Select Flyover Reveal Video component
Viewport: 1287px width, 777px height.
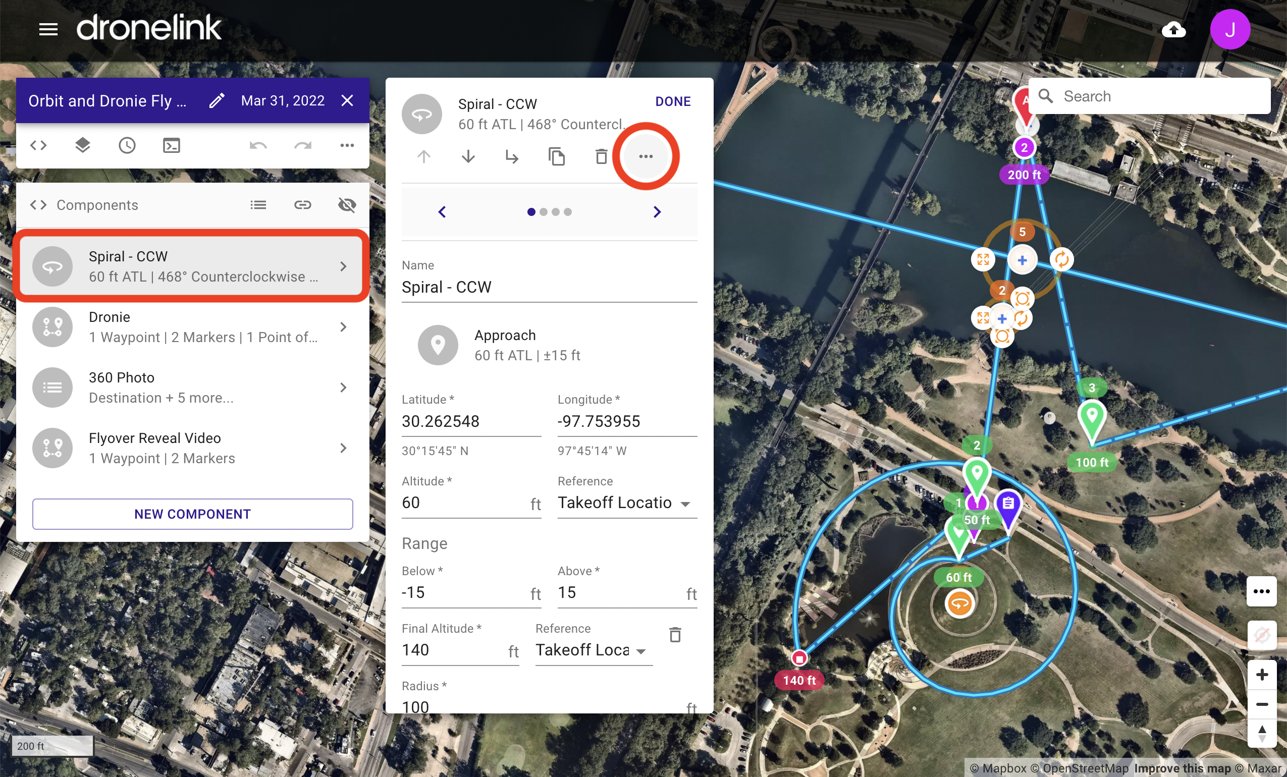pyautogui.click(x=192, y=448)
